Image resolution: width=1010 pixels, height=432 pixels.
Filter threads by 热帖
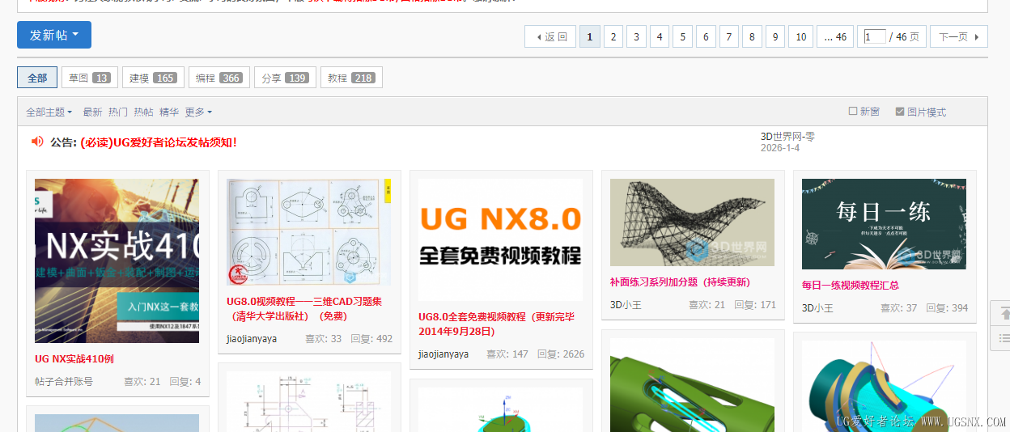(x=143, y=112)
